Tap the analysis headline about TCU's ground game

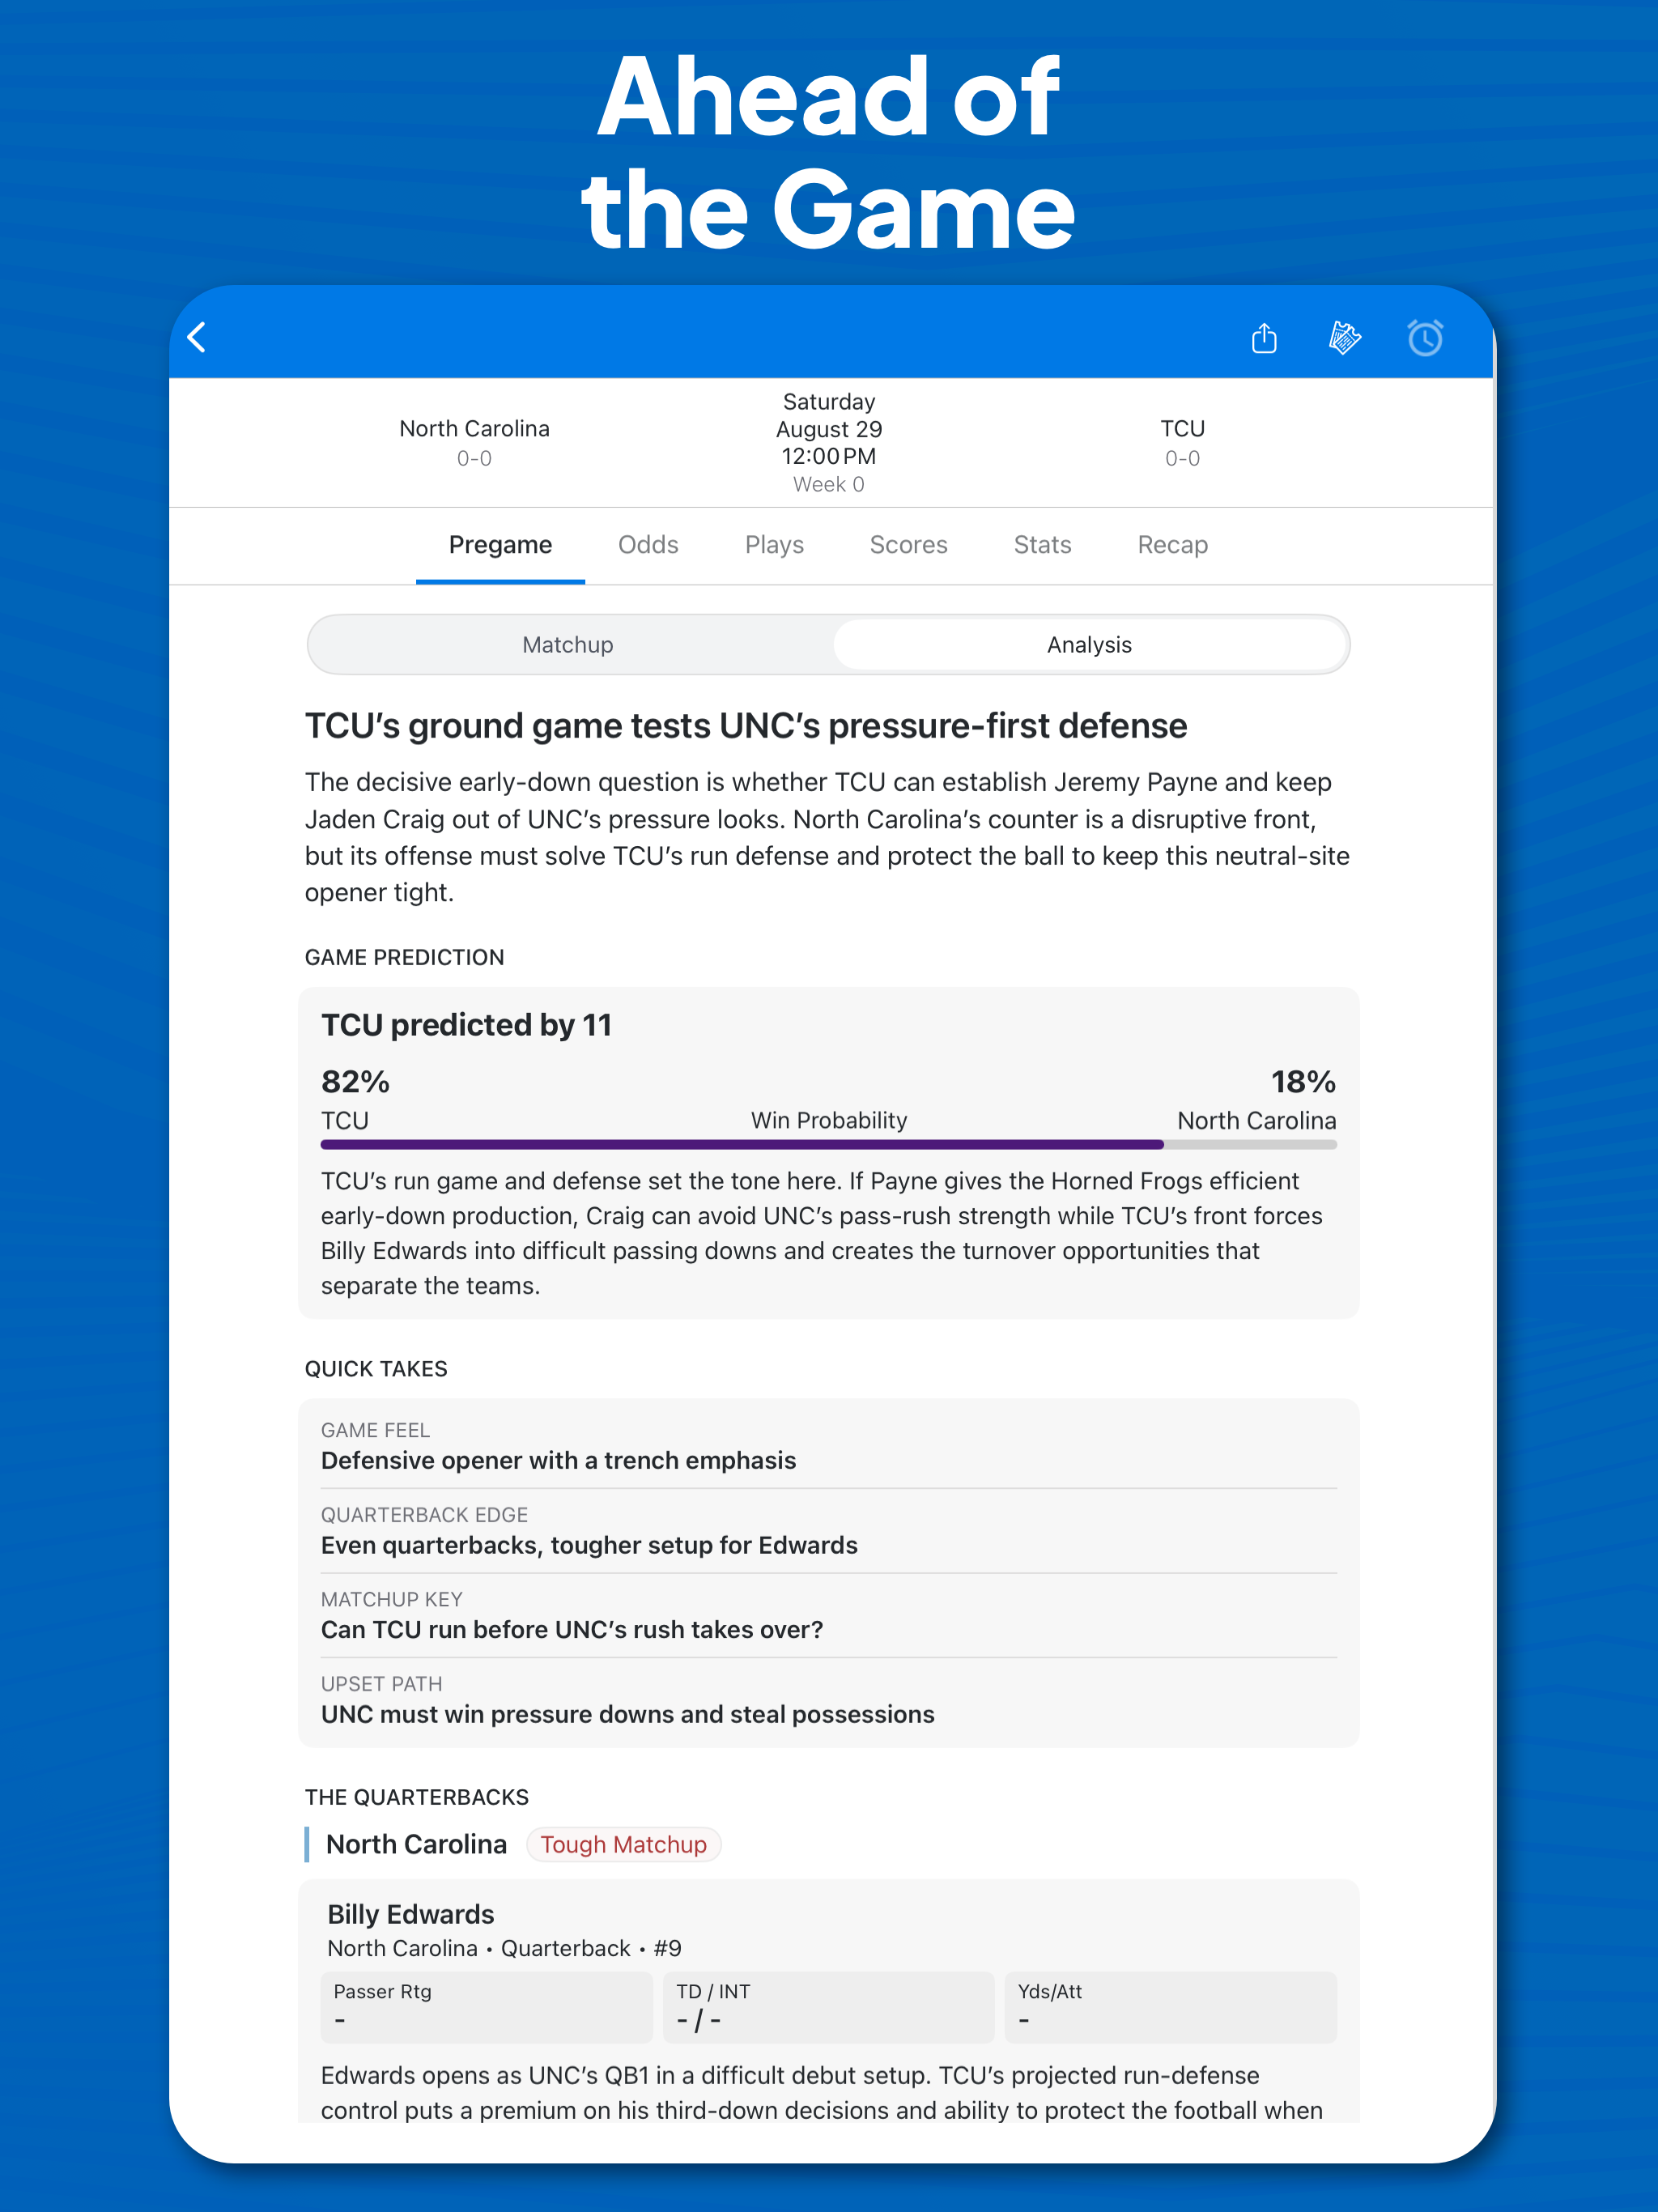tap(746, 726)
